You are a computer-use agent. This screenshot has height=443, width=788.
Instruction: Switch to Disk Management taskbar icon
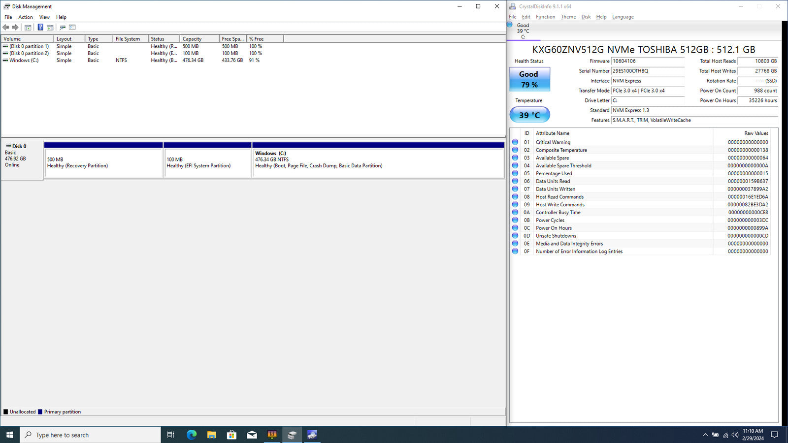(292, 435)
